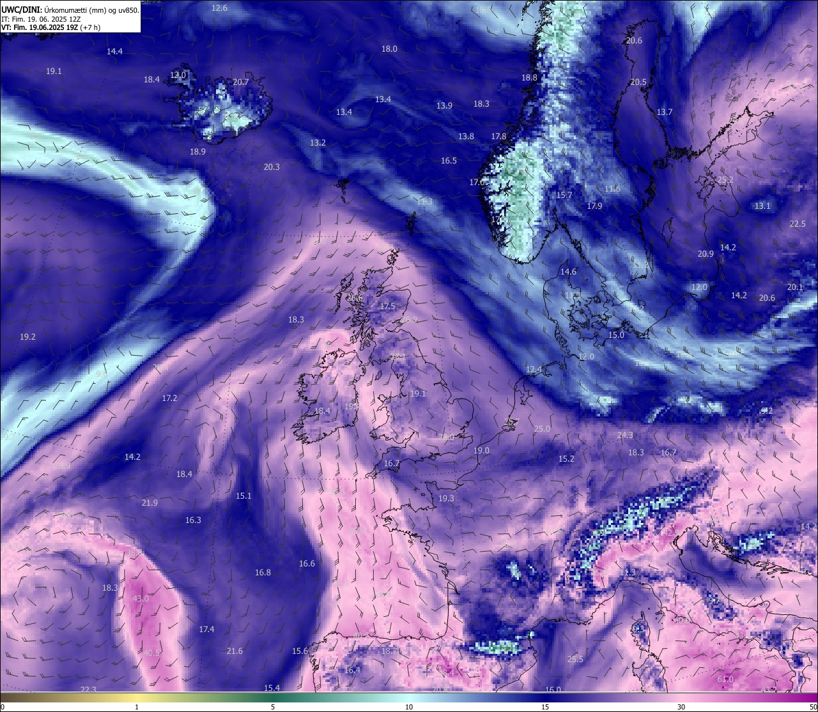Viewport: 818px width, 712px height.
Task: Click the 25.0 value label
Action: [542, 428]
